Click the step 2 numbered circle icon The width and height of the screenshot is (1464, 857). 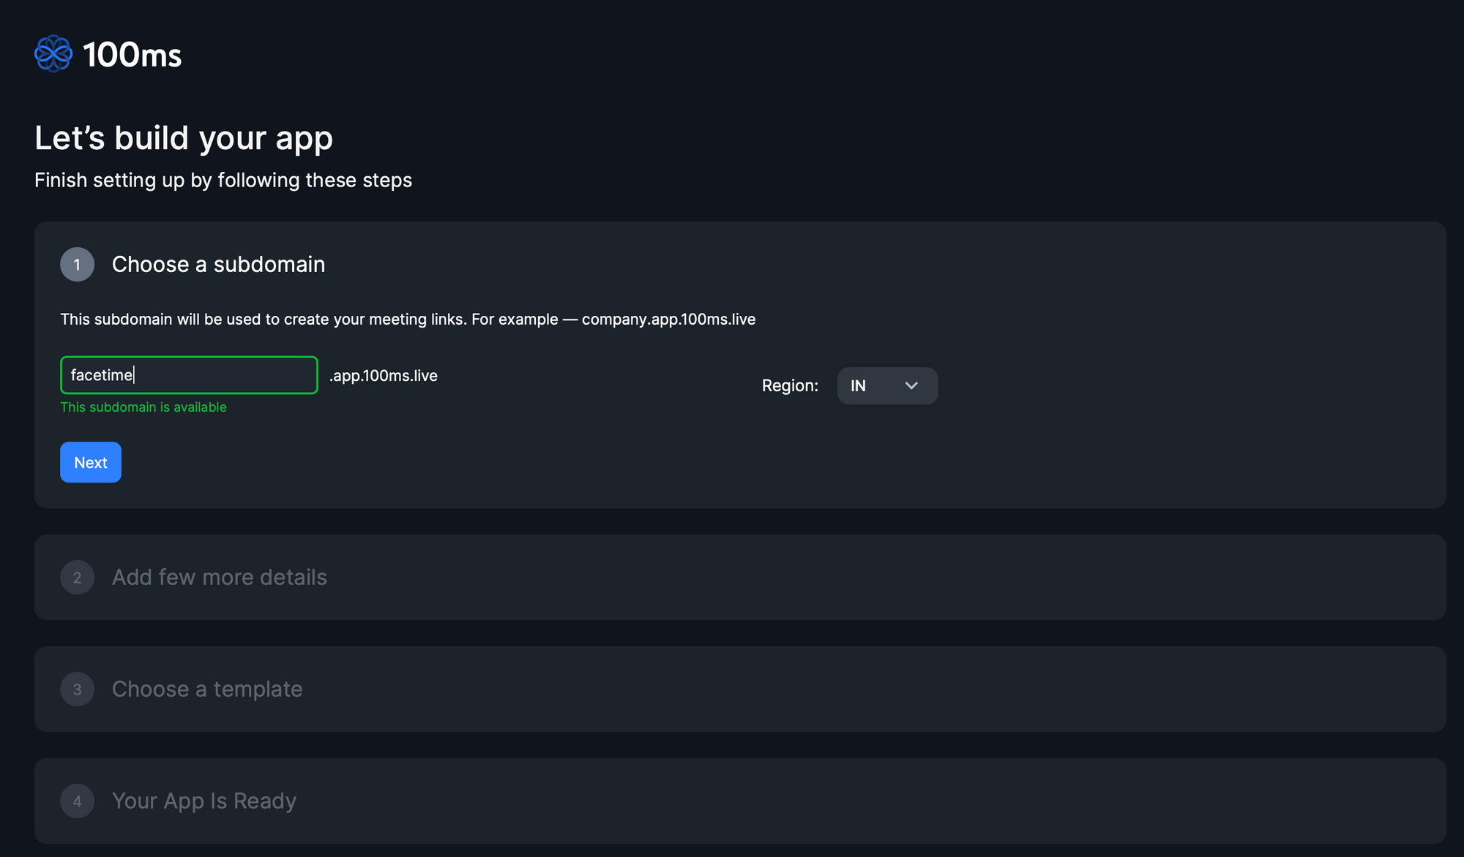[x=77, y=576]
